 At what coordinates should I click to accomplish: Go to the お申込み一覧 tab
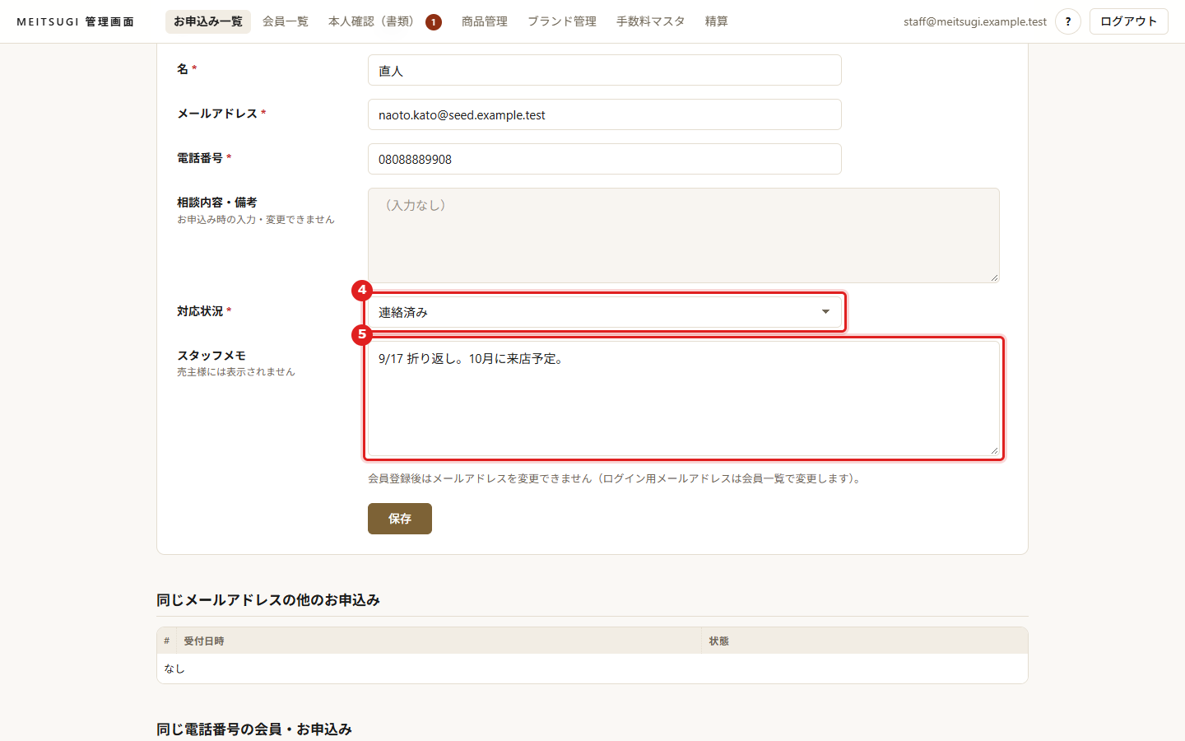(208, 21)
